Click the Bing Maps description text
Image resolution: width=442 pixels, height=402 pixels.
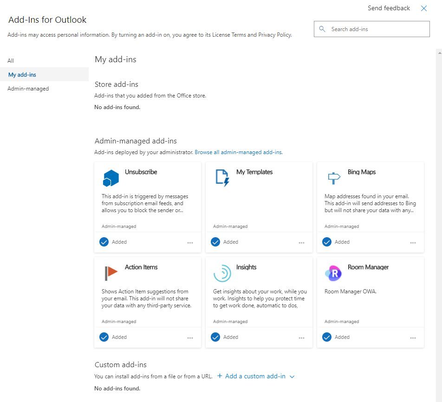370,203
